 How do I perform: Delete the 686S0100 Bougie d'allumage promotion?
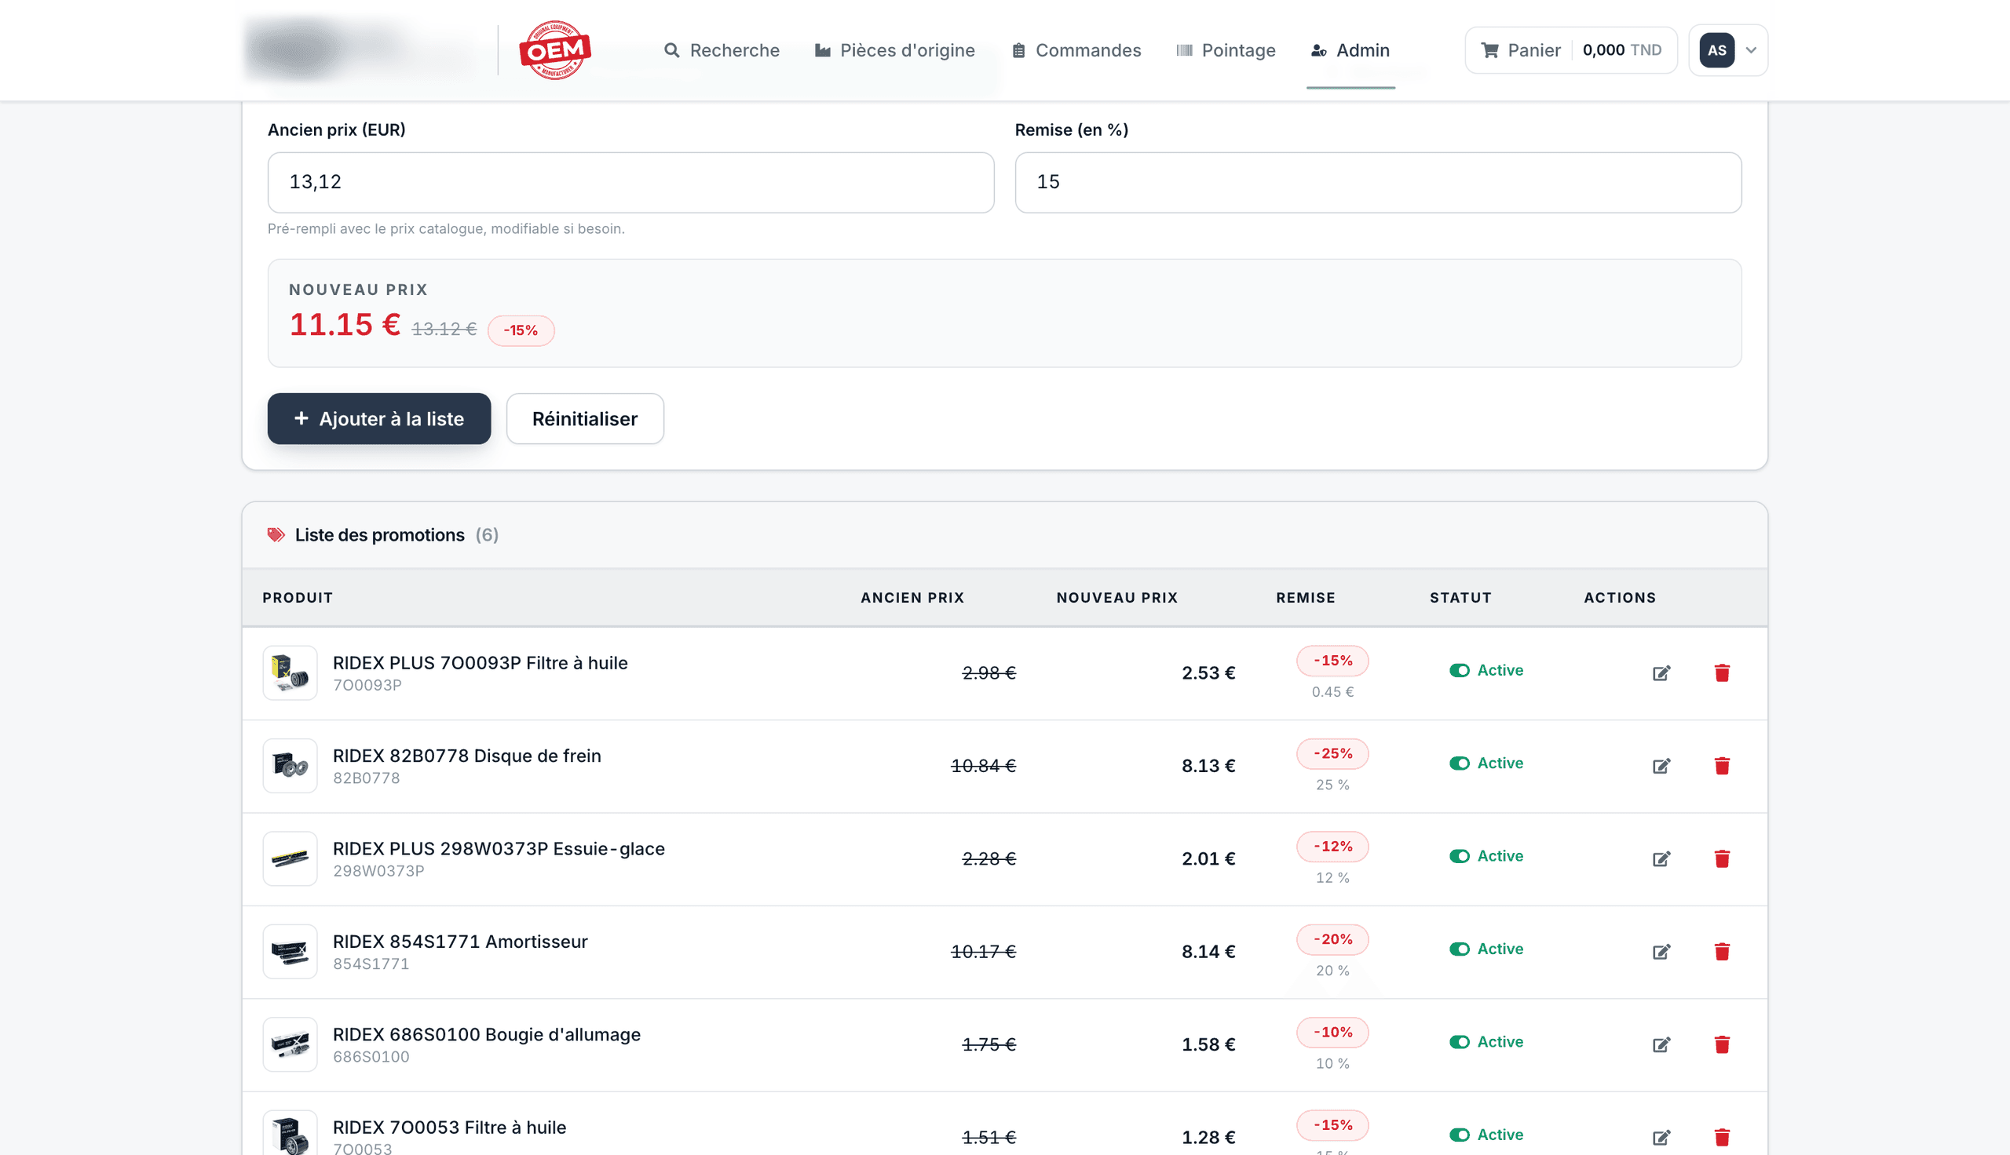pos(1721,1044)
